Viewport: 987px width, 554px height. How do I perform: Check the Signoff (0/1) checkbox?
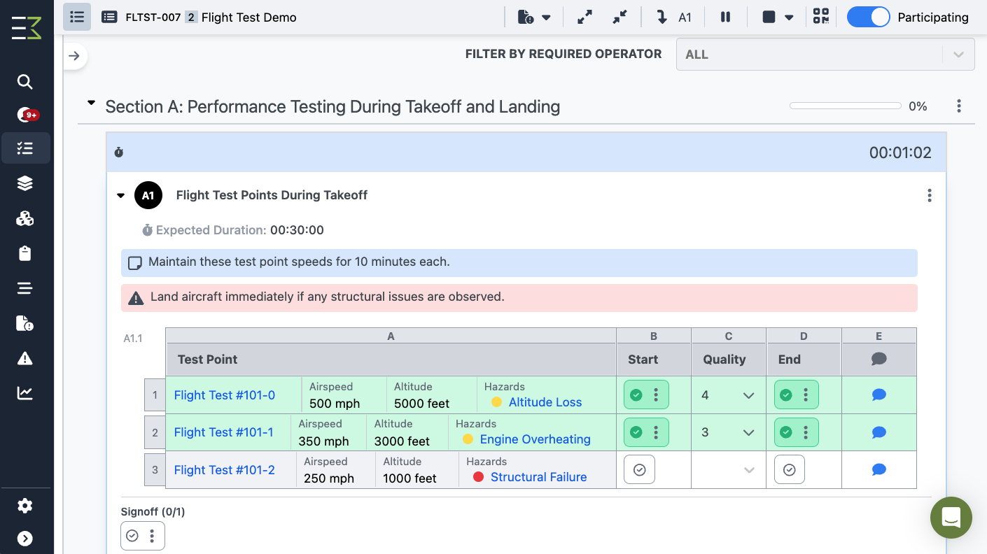pyautogui.click(x=132, y=536)
